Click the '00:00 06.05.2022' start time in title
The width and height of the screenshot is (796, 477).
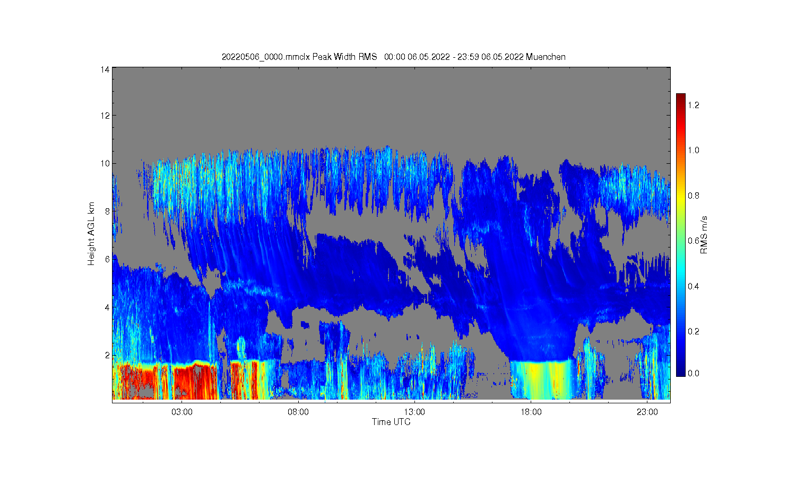coord(417,57)
